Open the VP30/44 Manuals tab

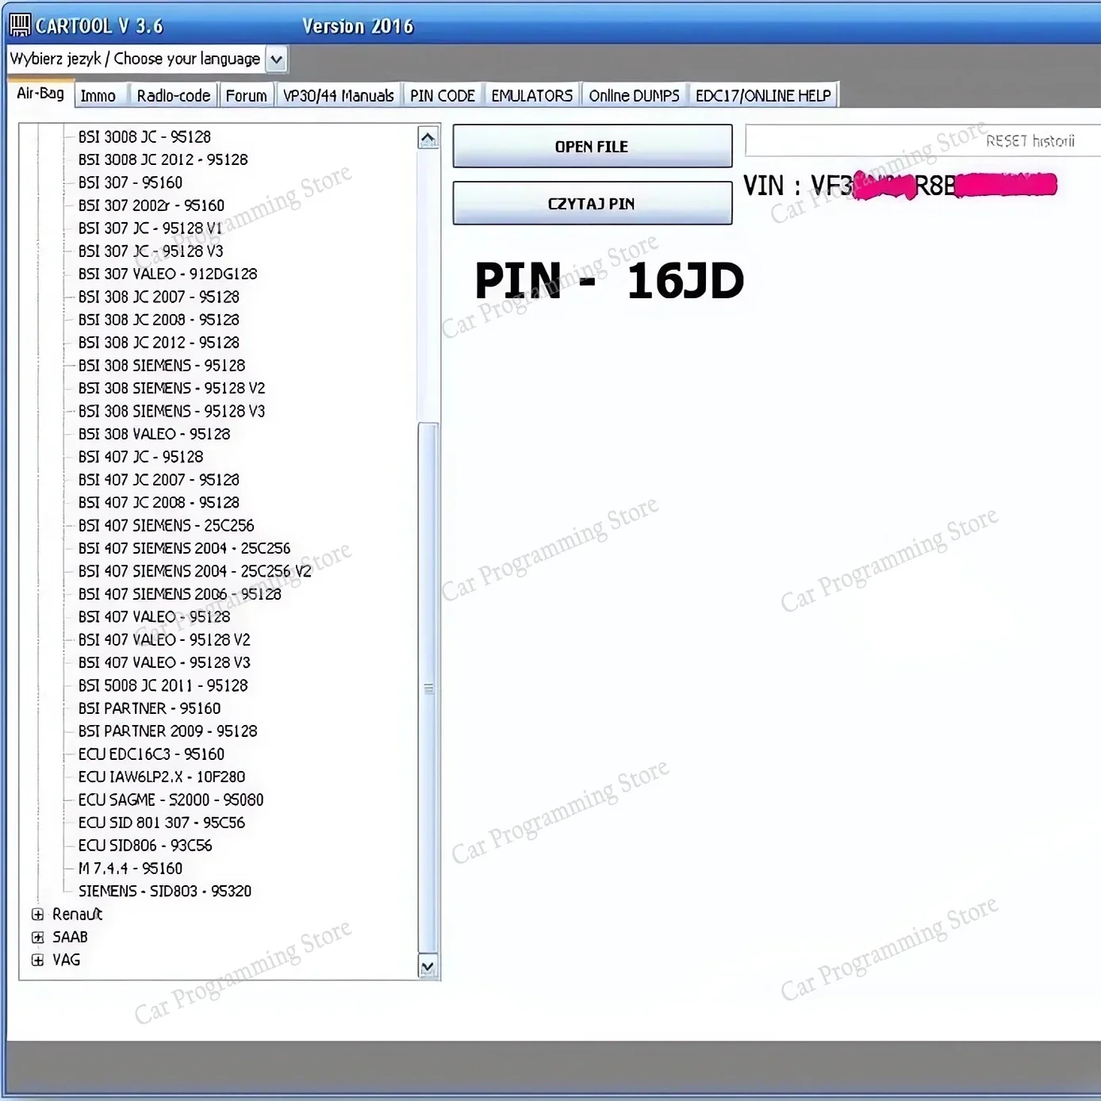tap(337, 94)
